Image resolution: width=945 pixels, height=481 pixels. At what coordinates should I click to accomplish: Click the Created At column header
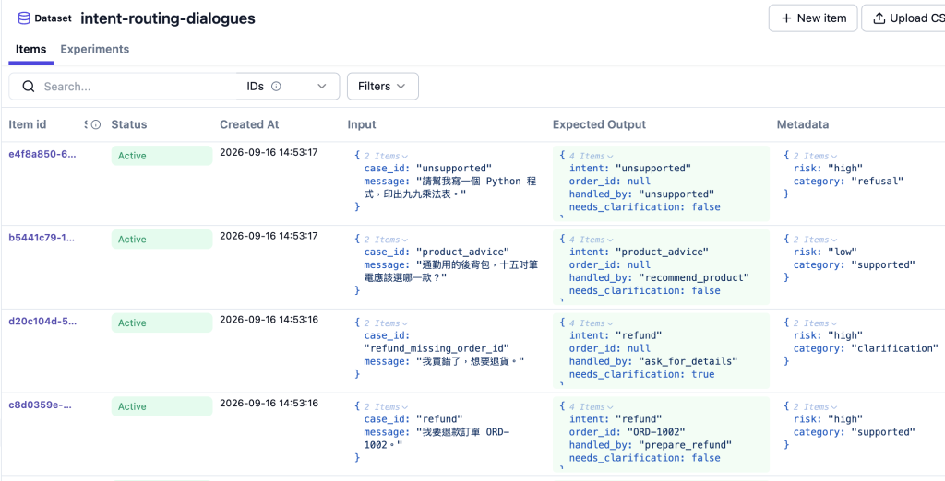(249, 124)
